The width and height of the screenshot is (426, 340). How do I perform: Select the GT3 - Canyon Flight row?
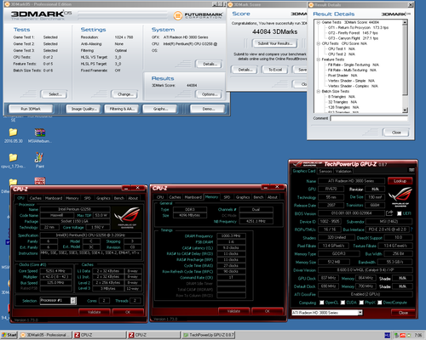click(x=353, y=38)
